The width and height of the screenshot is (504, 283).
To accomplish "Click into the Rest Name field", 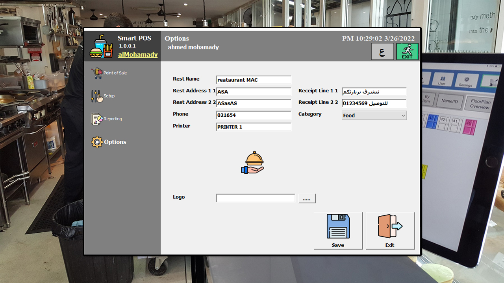I will [x=253, y=80].
